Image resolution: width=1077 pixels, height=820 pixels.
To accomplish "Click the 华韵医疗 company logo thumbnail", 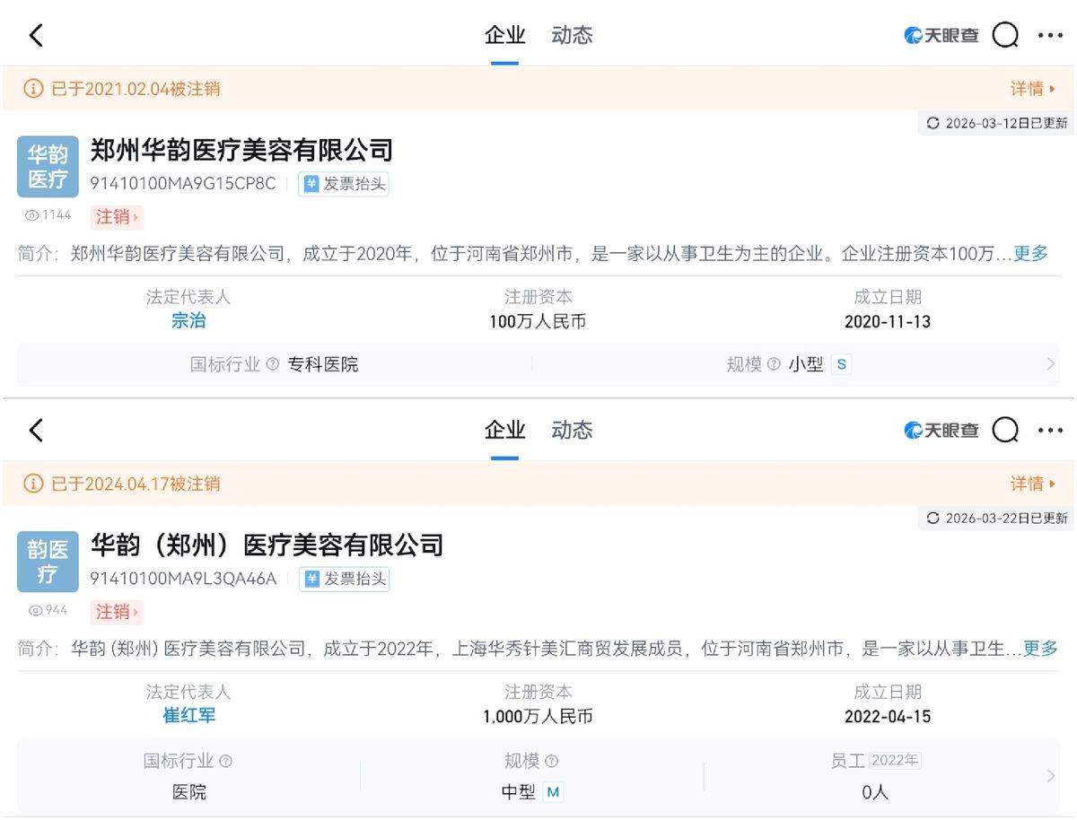I will [48, 167].
